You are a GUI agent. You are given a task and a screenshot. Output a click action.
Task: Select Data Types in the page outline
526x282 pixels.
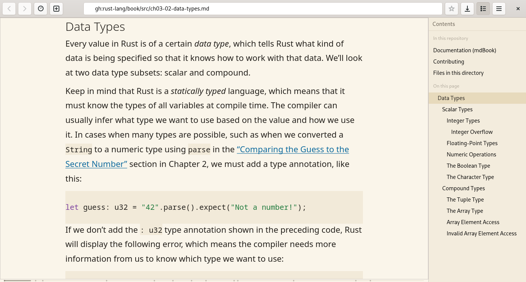[x=477, y=98]
